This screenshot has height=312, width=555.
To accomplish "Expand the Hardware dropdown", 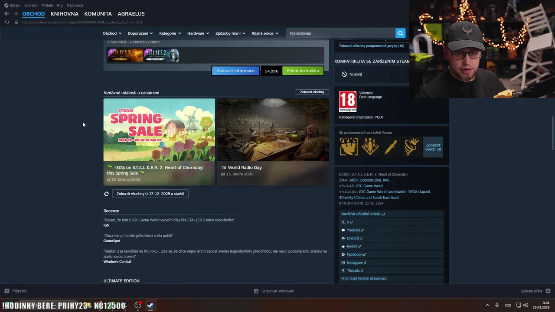I will coord(198,33).
